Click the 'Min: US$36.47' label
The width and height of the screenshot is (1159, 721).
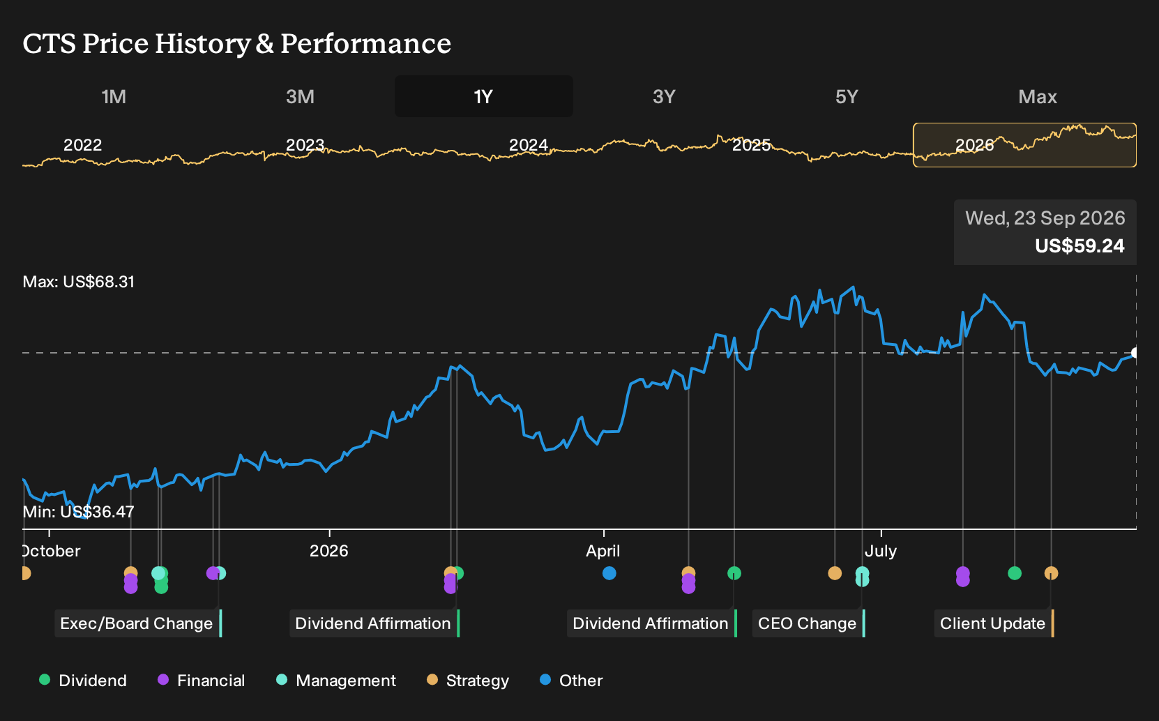[x=79, y=512]
